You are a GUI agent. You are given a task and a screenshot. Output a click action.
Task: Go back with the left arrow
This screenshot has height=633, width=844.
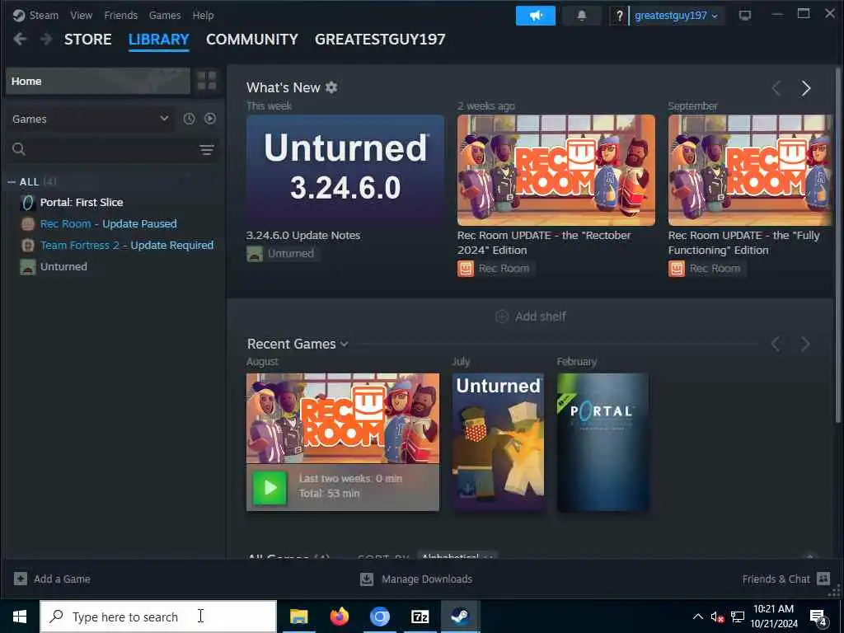coord(20,39)
